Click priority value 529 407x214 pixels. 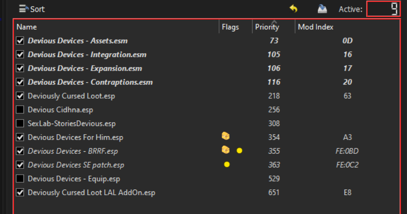coord(274,178)
